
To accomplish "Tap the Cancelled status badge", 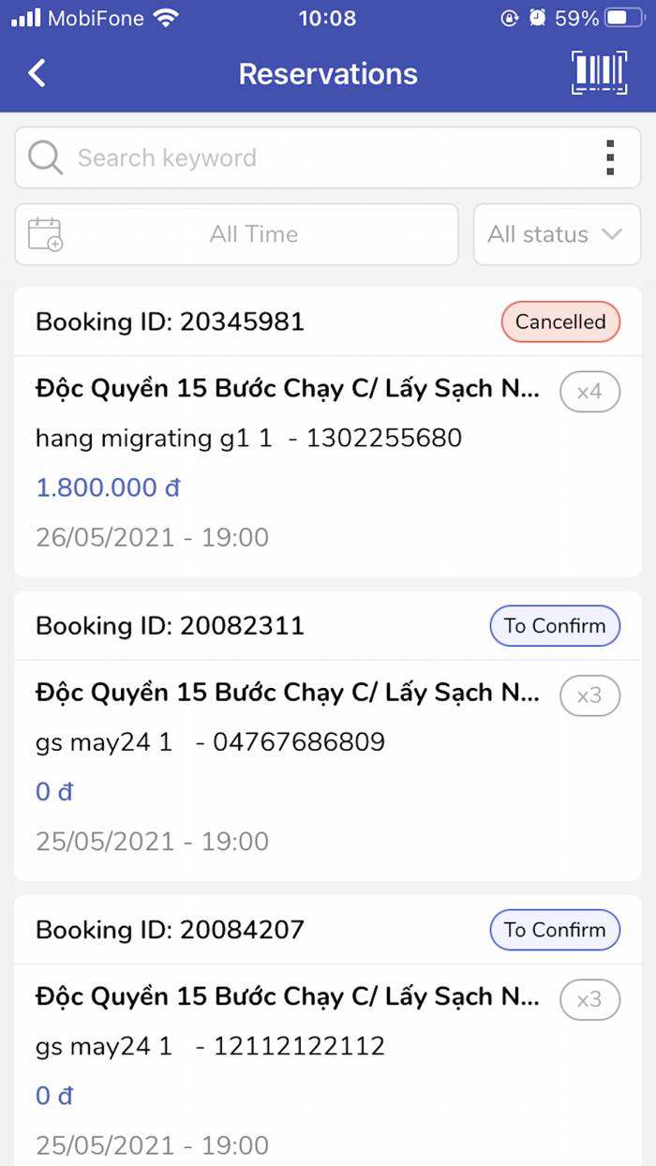I will click(x=559, y=321).
